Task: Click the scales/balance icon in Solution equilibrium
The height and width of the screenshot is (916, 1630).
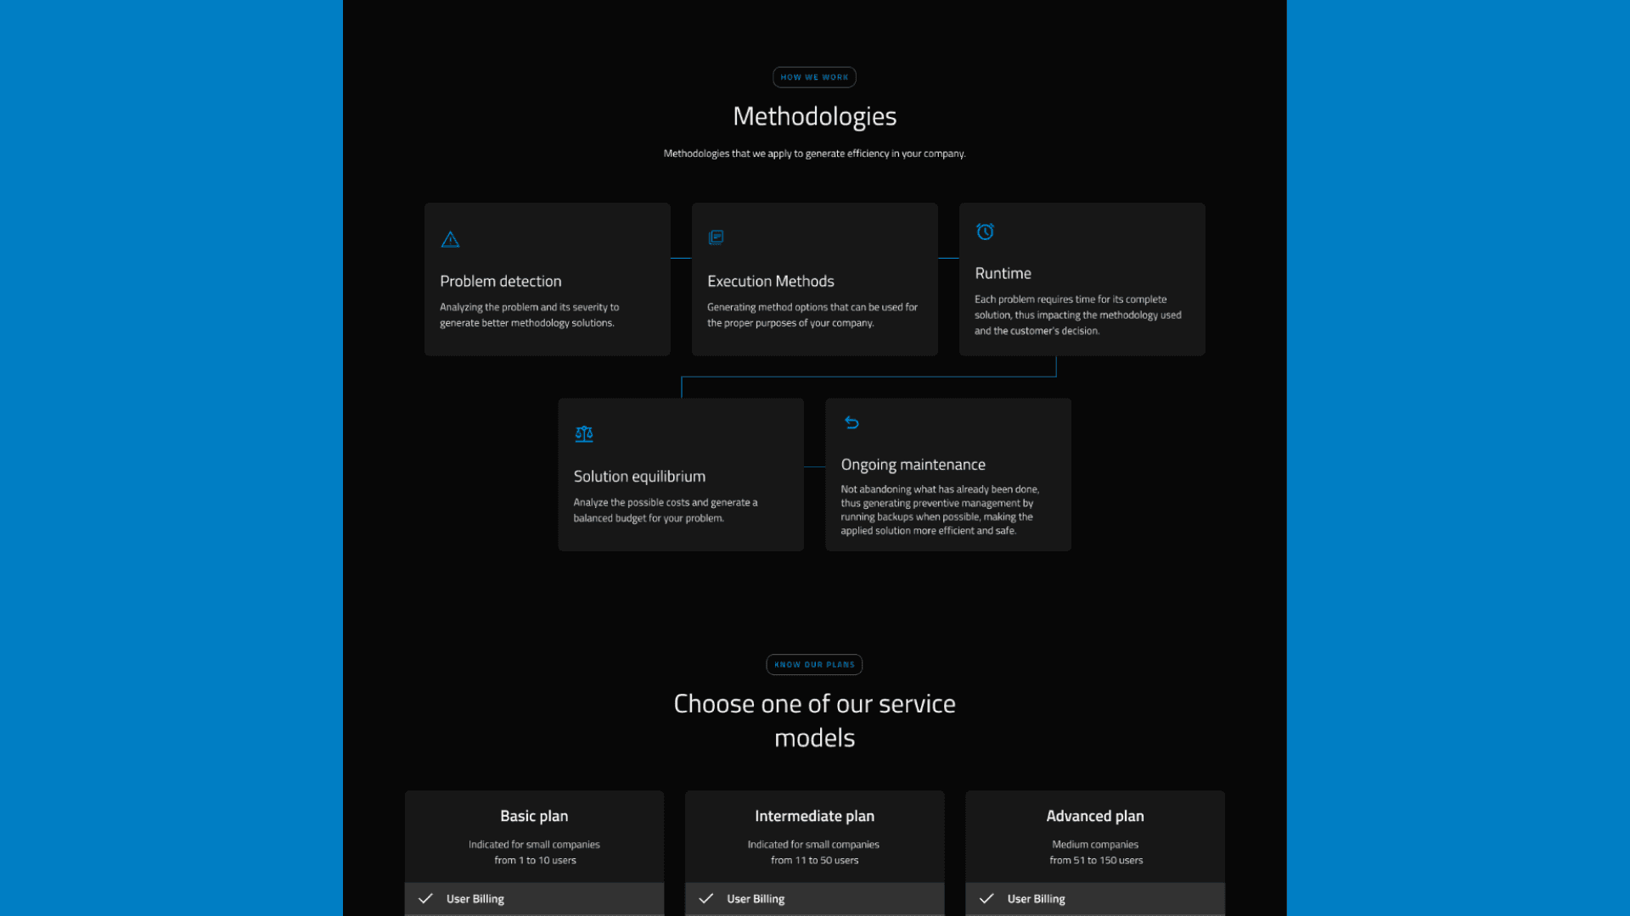Action: coord(583,434)
